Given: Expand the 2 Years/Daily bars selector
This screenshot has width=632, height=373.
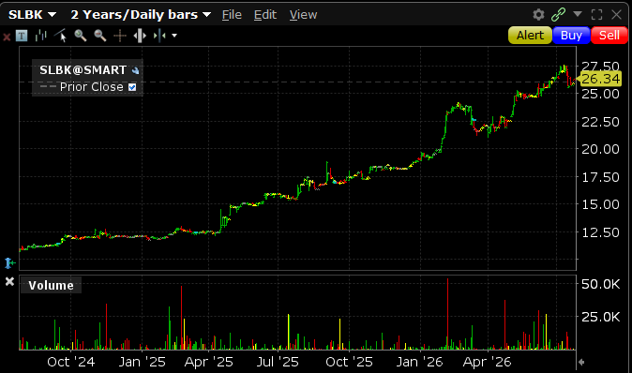Looking at the screenshot, I should [x=141, y=14].
